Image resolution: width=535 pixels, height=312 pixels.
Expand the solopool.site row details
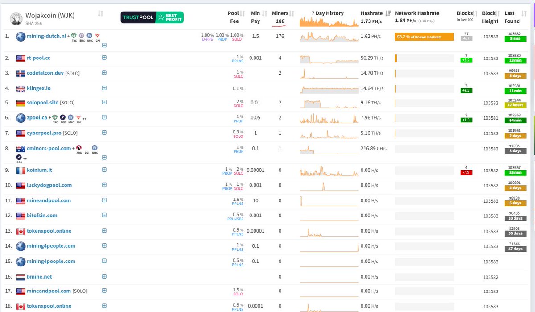coord(104,102)
